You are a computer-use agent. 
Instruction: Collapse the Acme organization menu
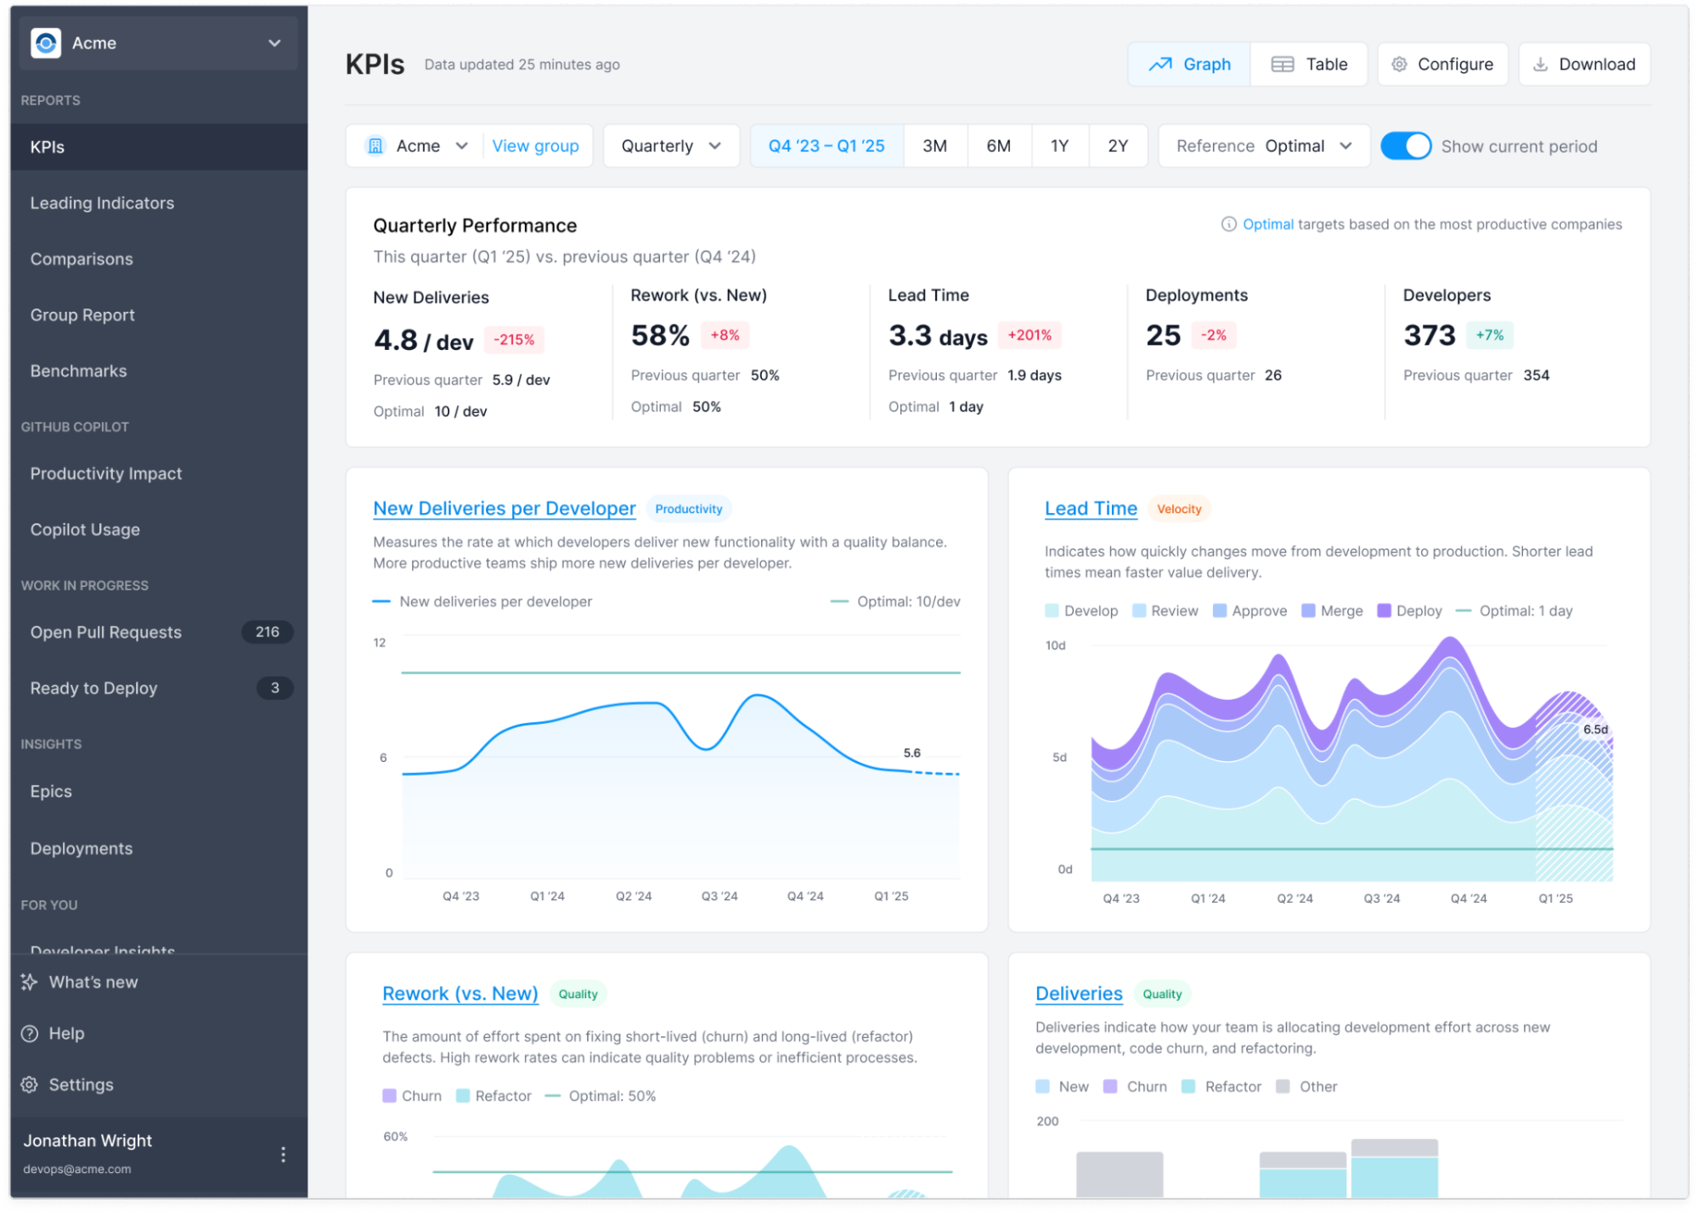point(273,42)
